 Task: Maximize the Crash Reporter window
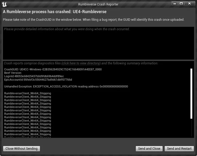click(x=181, y=3)
